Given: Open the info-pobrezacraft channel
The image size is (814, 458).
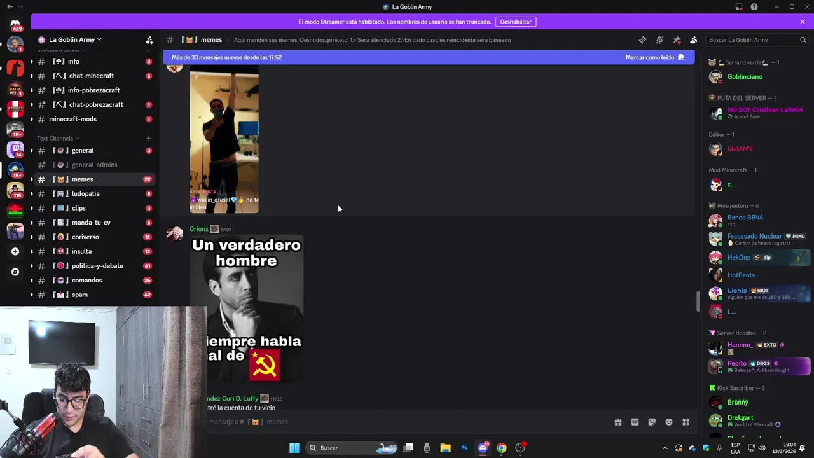Looking at the screenshot, I should coord(93,90).
